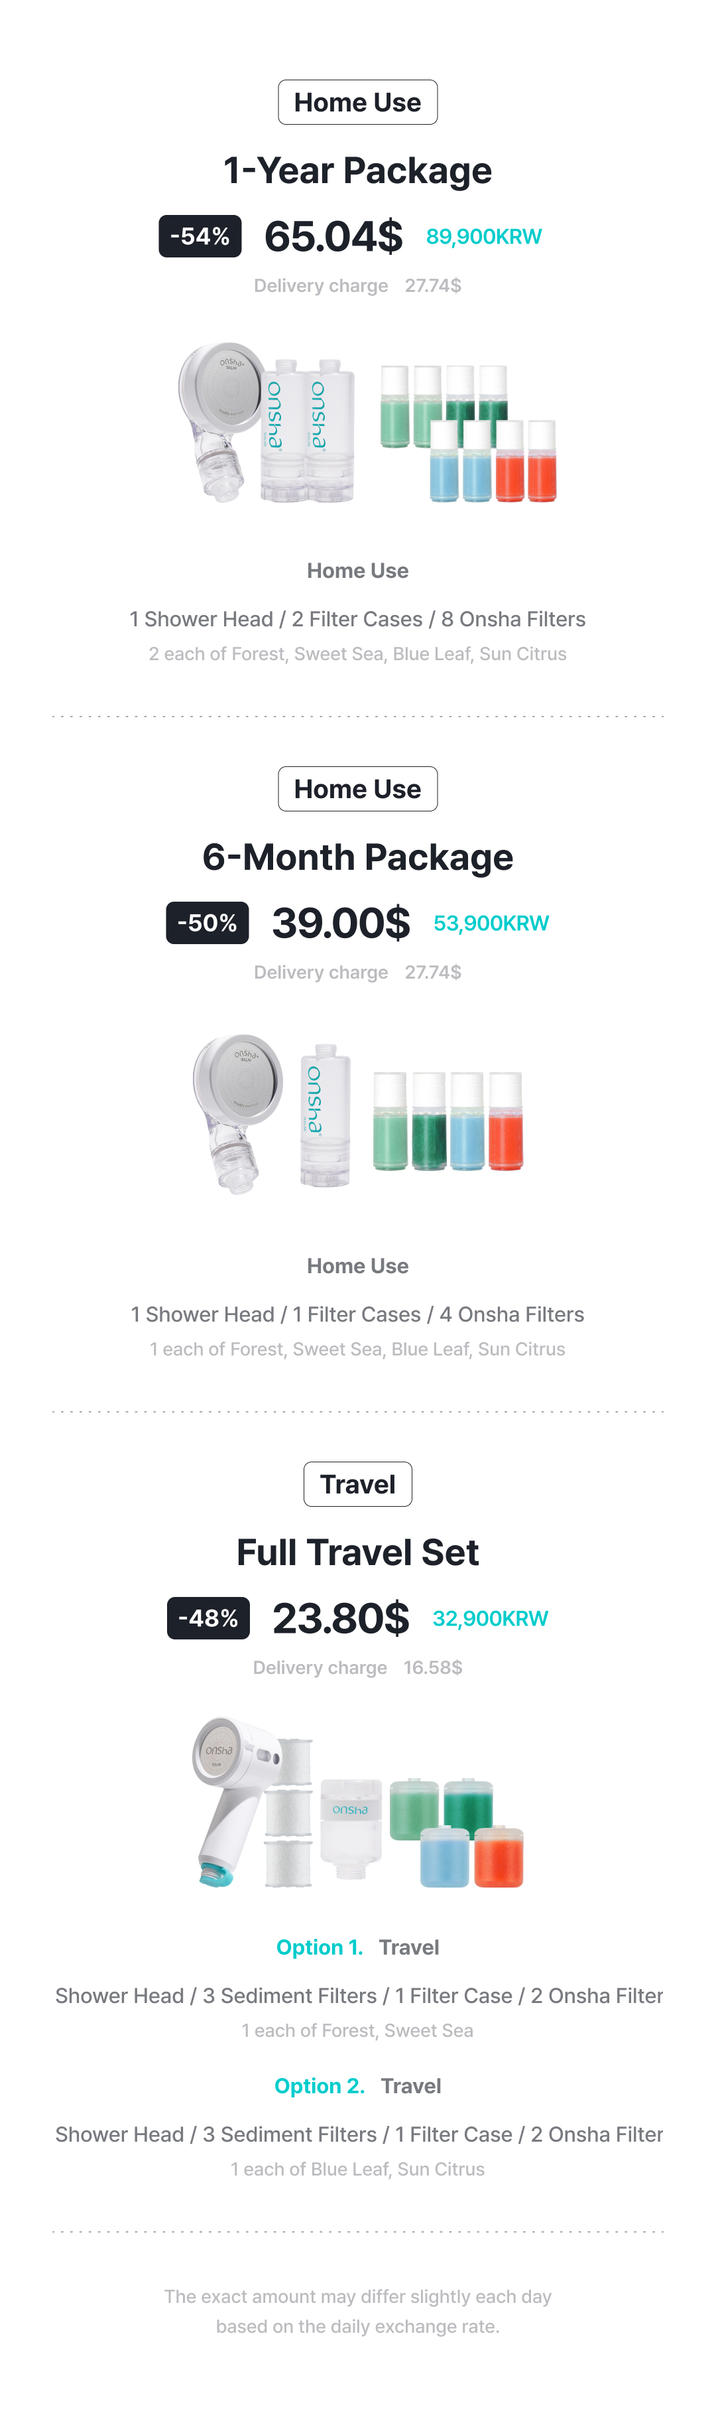
Task: Click the eight filter bottles in the 1-Year image
Action: (x=468, y=433)
